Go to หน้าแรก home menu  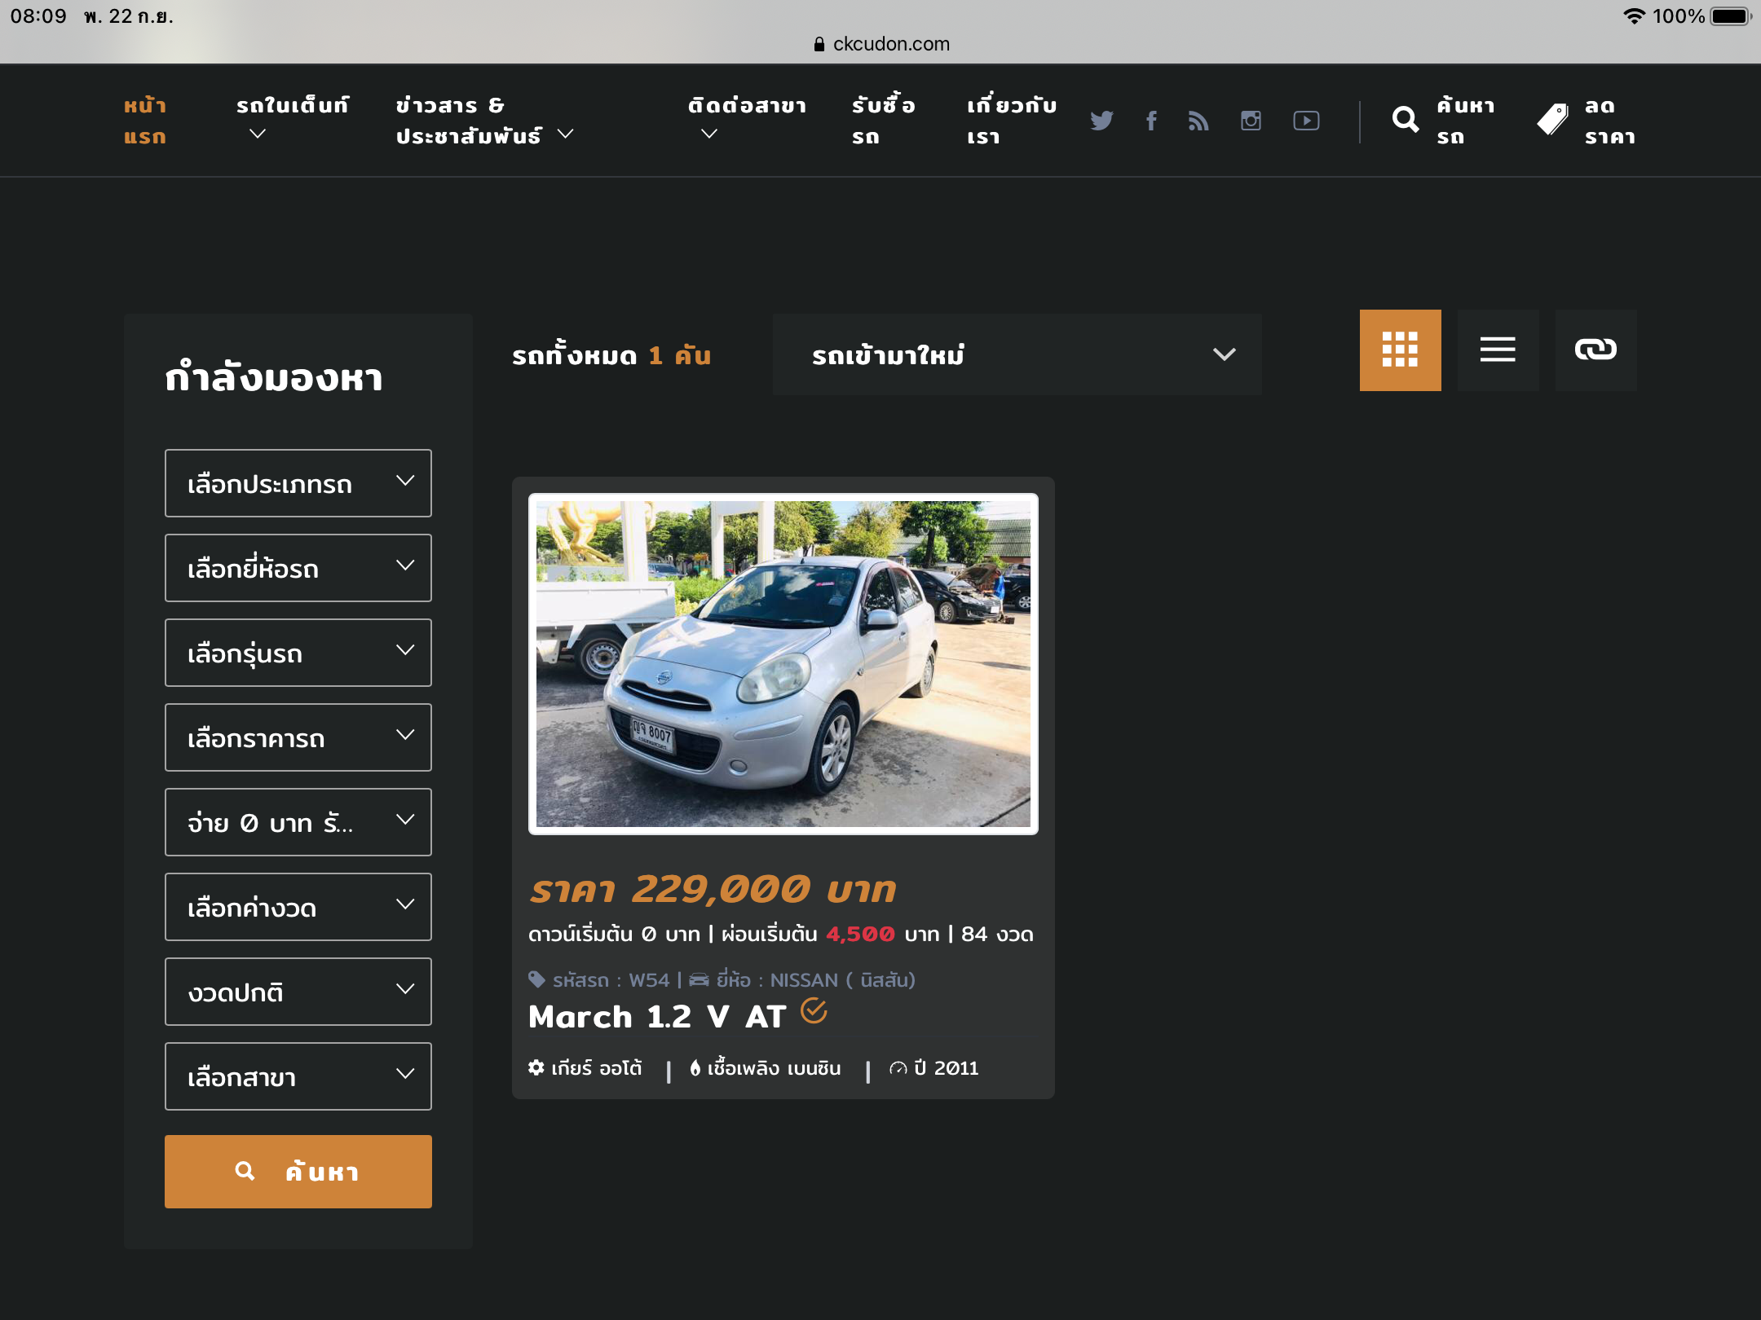coord(145,121)
